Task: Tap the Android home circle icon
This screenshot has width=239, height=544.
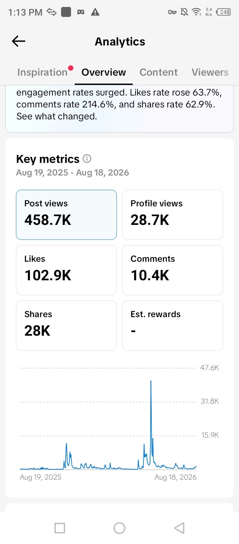Action: [x=119, y=528]
